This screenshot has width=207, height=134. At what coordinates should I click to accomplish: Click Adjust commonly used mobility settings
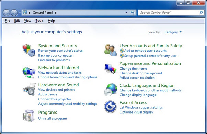click(x=68, y=104)
